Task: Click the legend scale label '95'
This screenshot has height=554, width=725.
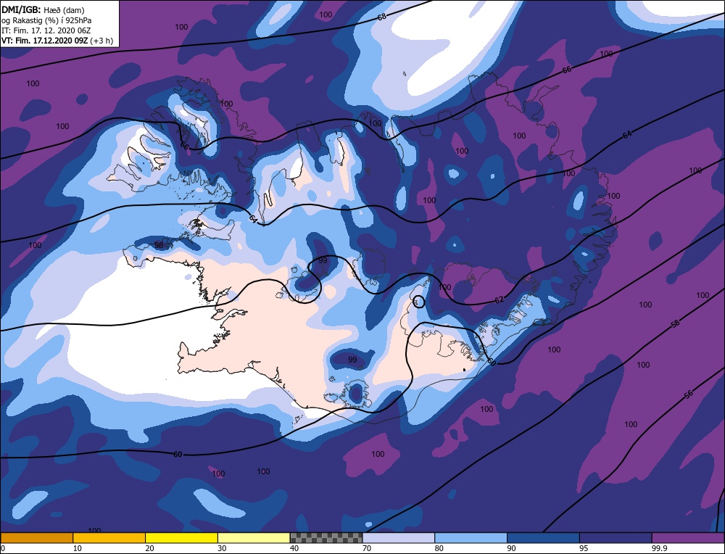Action: coord(584,548)
